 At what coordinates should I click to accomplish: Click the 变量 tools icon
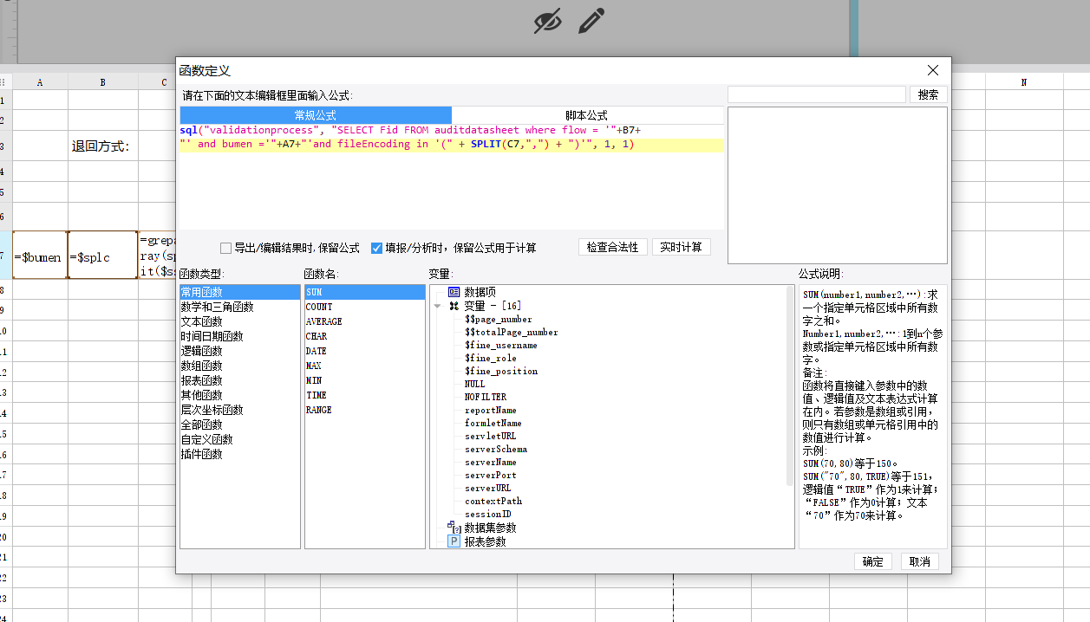coord(454,306)
